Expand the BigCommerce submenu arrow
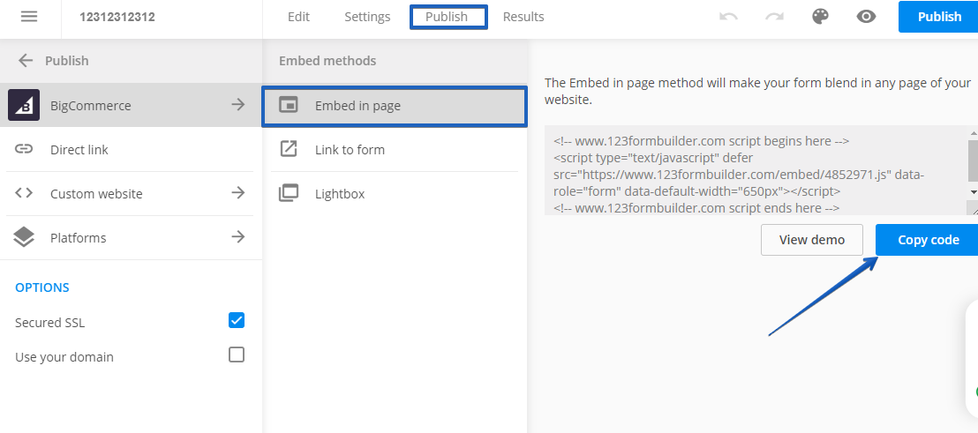Screen dimensions: 978x433 237,105
